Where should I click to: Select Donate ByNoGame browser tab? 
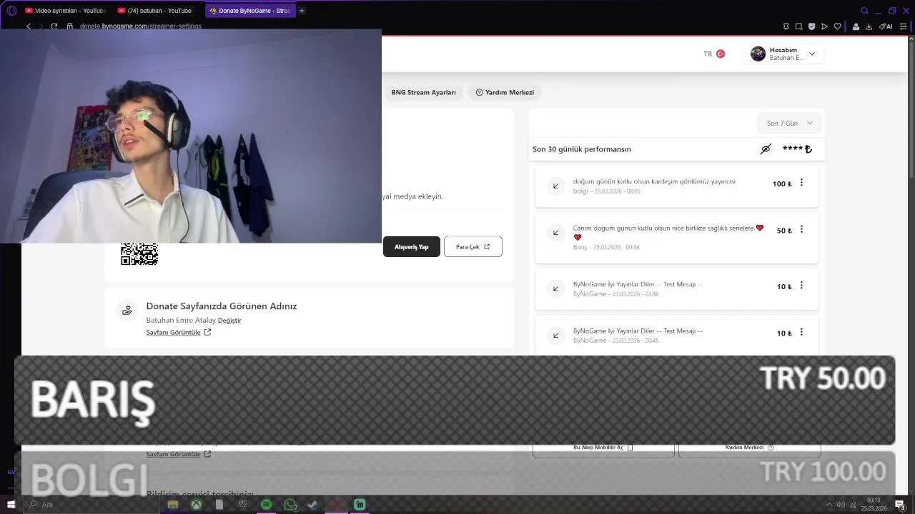click(x=250, y=11)
